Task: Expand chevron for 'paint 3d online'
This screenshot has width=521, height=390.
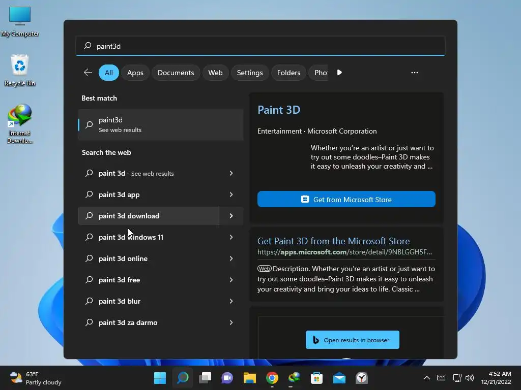Action: coord(231,258)
